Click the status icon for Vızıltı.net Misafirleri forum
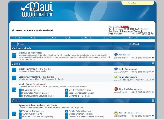The height and width of the screenshot is (120, 164). tap(14, 56)
